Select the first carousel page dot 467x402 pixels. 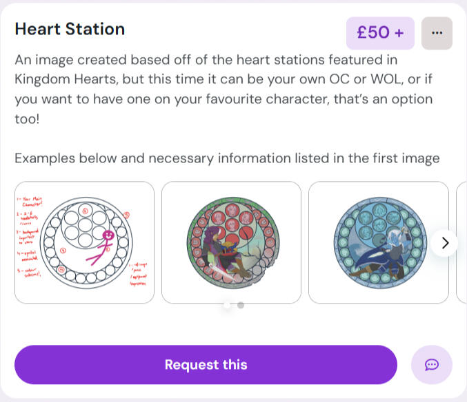(x=228, y=305)
